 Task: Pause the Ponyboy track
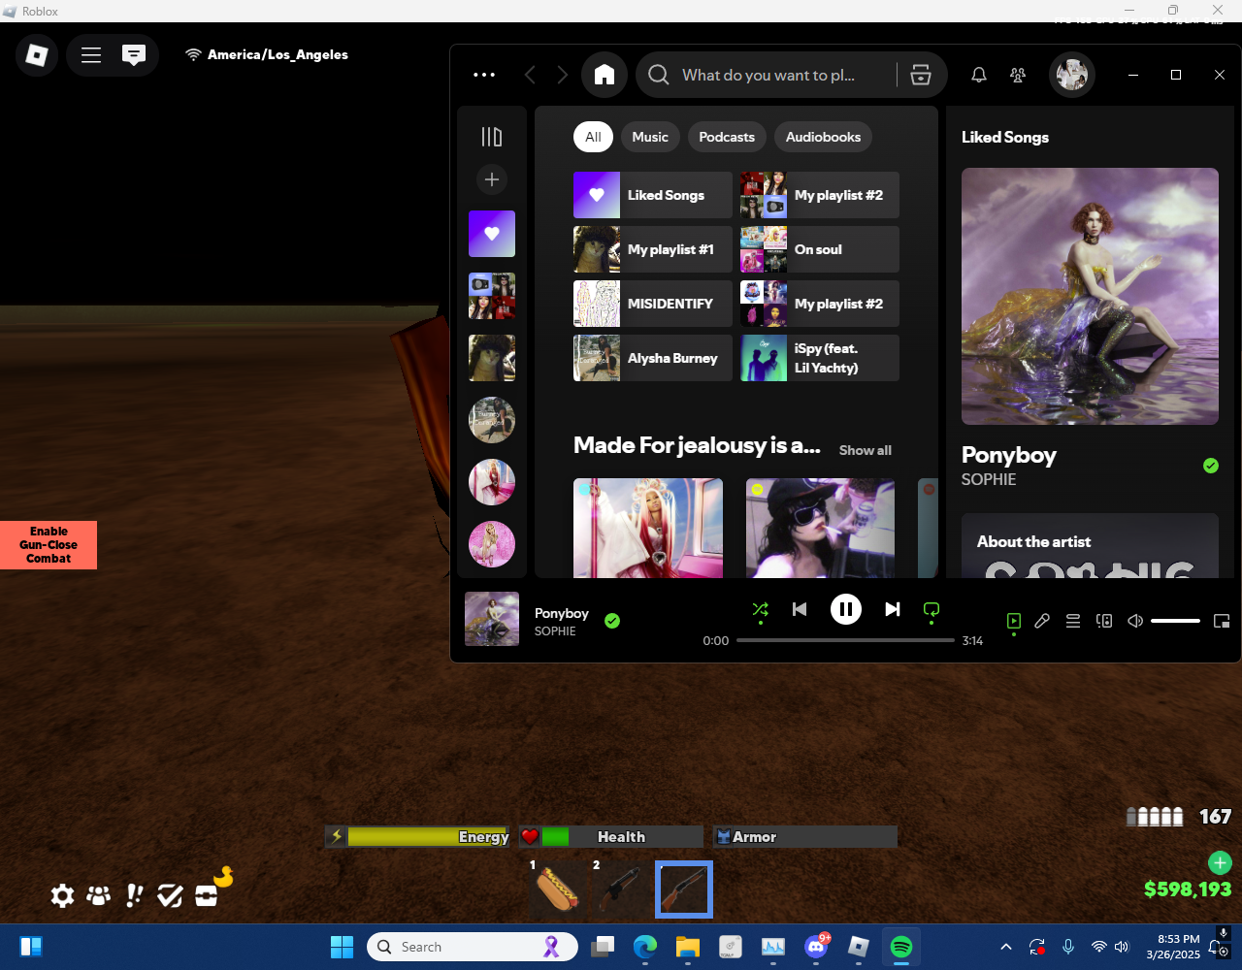pyautogui.click(x=846, y=609)
